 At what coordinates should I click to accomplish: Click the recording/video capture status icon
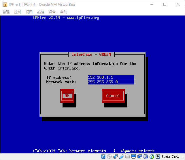tap(139, 157)
